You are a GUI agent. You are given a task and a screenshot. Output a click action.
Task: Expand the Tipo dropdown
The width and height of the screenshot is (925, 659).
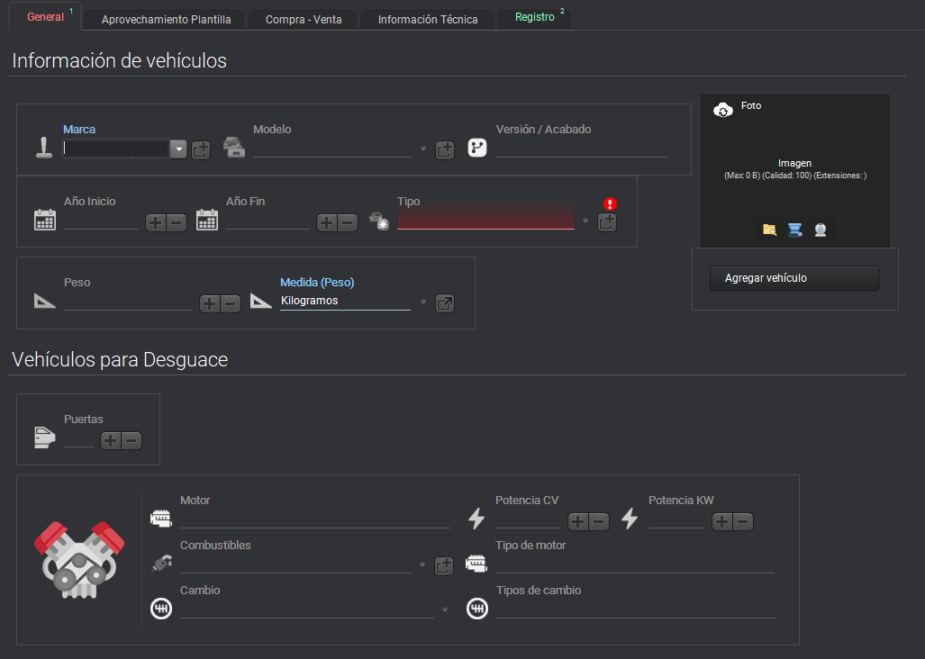(x=585, y=221)
